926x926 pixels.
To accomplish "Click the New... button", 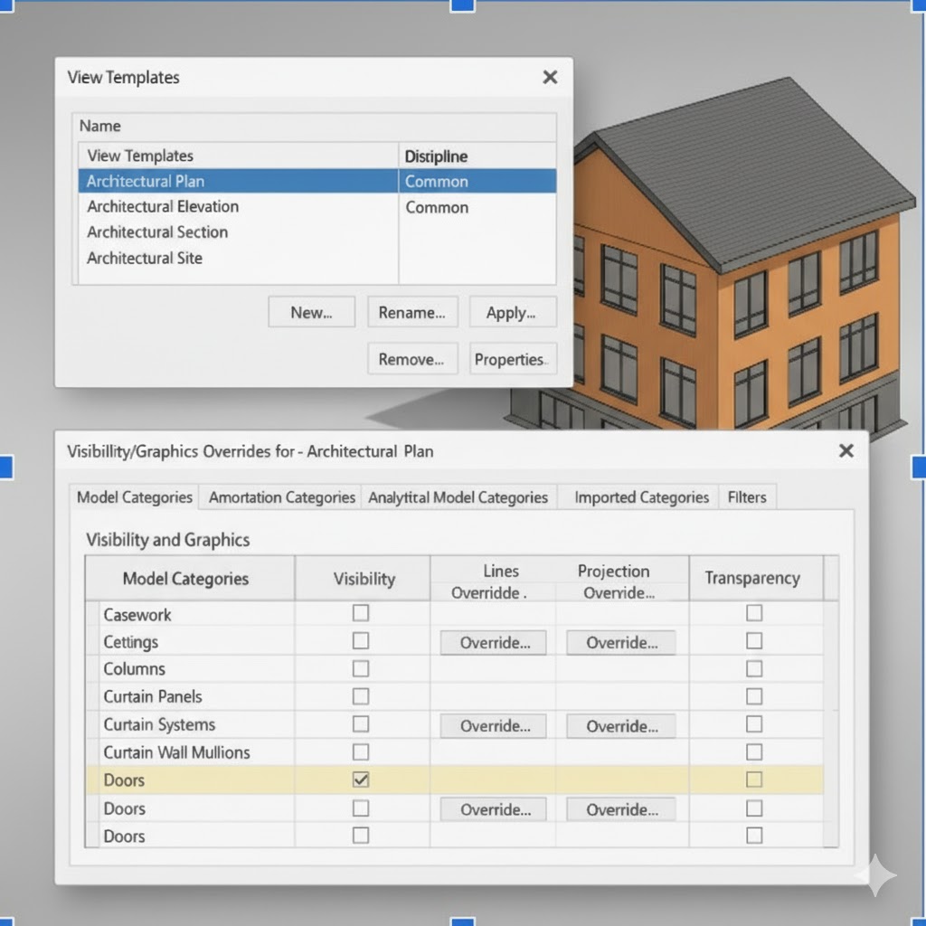I will 311,313.
